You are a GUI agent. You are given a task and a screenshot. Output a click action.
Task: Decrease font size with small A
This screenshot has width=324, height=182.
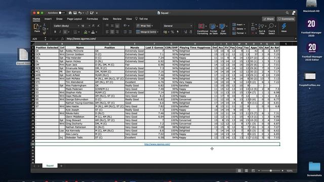click(x=98, y=26)
